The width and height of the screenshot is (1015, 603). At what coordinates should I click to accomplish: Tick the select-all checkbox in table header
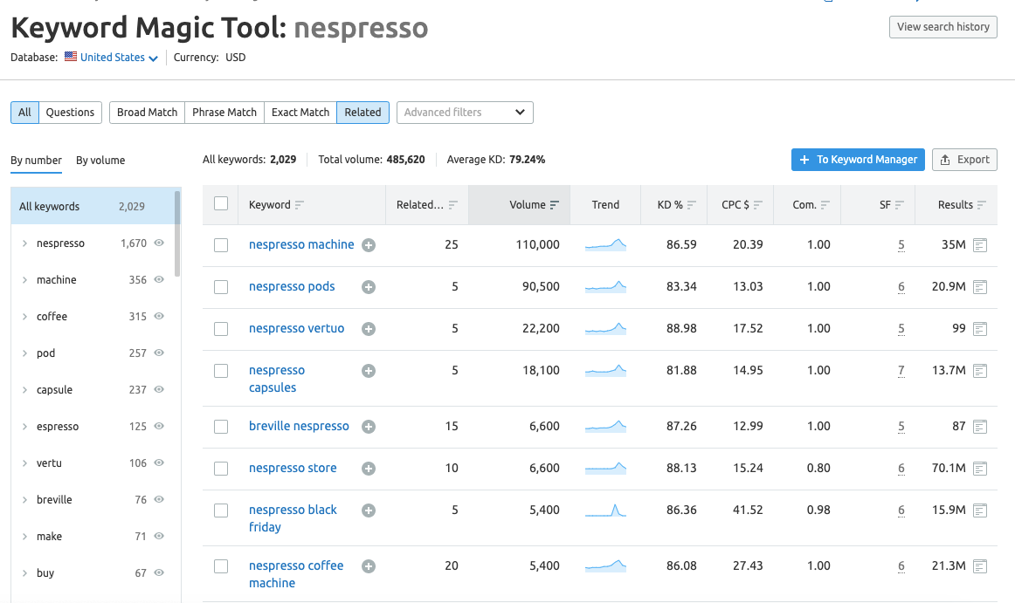tap(221, 203)
